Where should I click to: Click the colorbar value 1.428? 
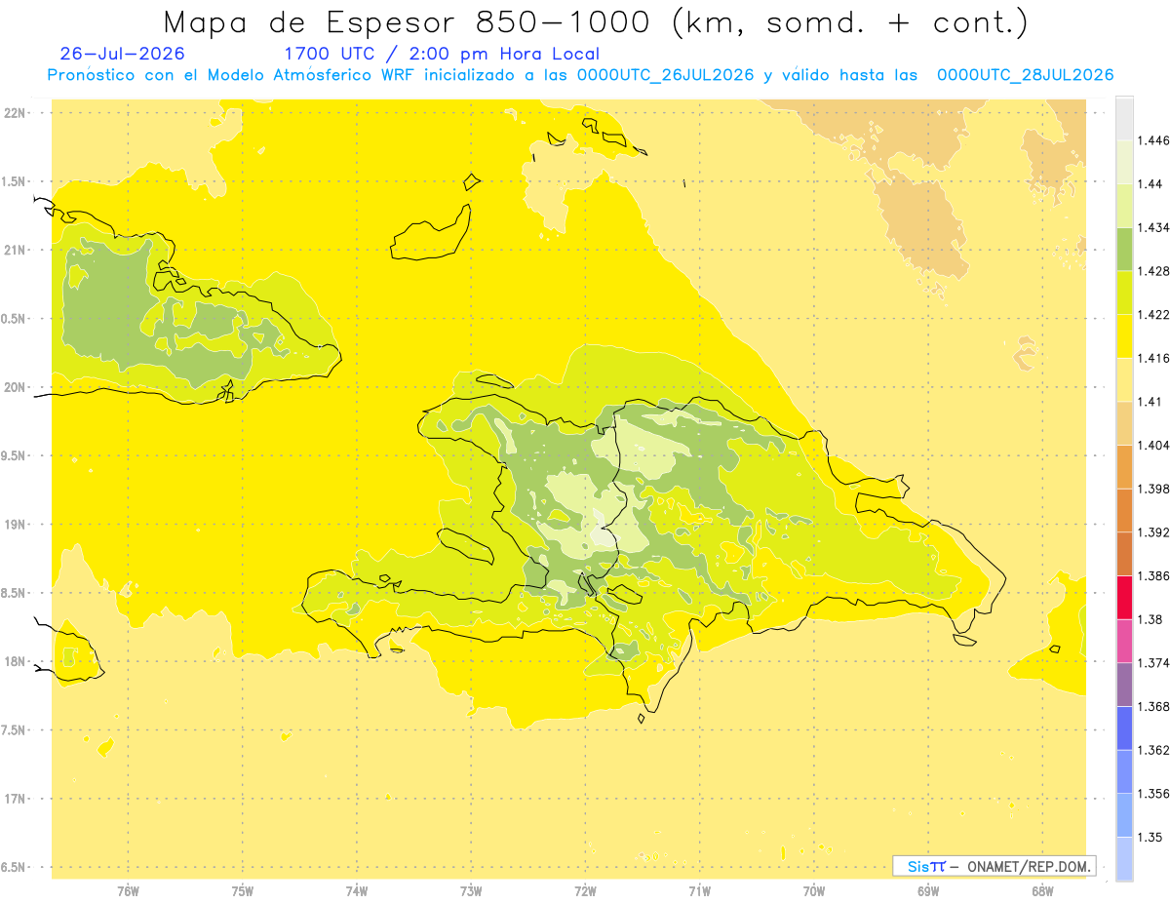tap(1155, 271)
